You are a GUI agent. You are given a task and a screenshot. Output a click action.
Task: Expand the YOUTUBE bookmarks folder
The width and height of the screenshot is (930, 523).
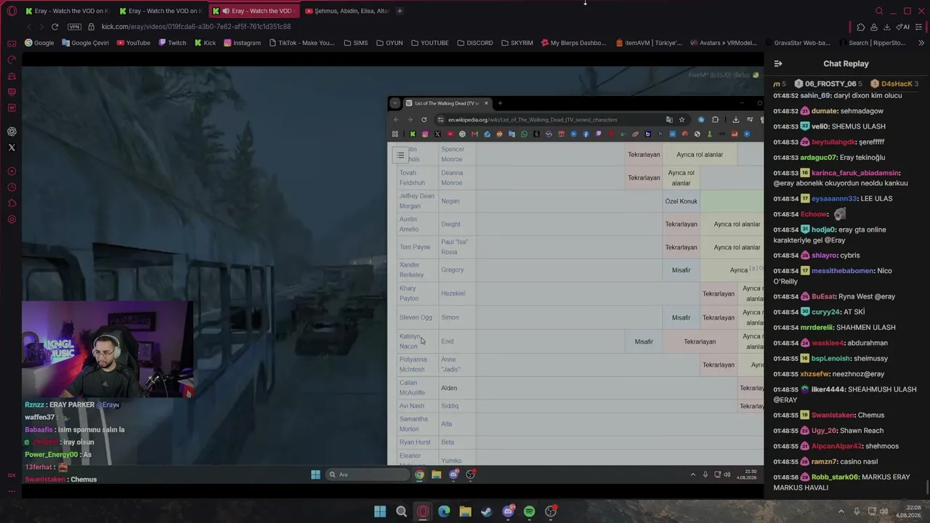[x=429, y=43]
